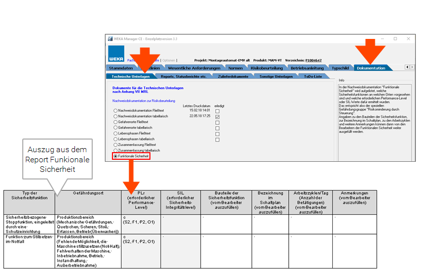Click the Optionen link in header

pyautogui.click(x=169, y=60)
